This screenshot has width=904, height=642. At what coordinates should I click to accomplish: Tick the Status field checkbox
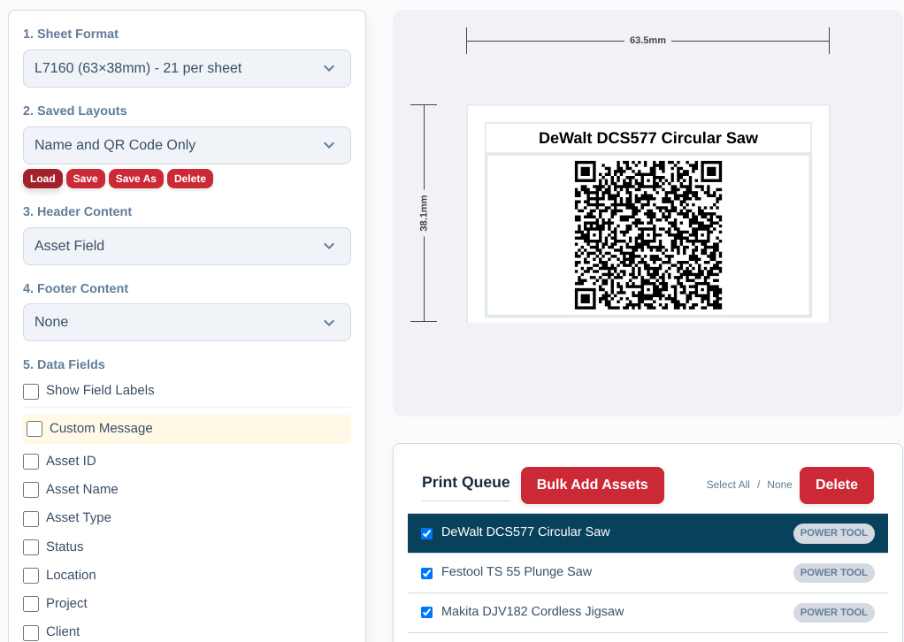(x=31, y=546)
